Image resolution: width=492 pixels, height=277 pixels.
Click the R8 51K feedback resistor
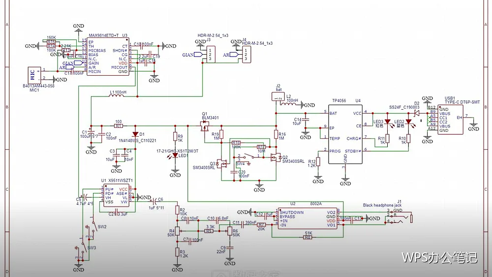(307, 238)
